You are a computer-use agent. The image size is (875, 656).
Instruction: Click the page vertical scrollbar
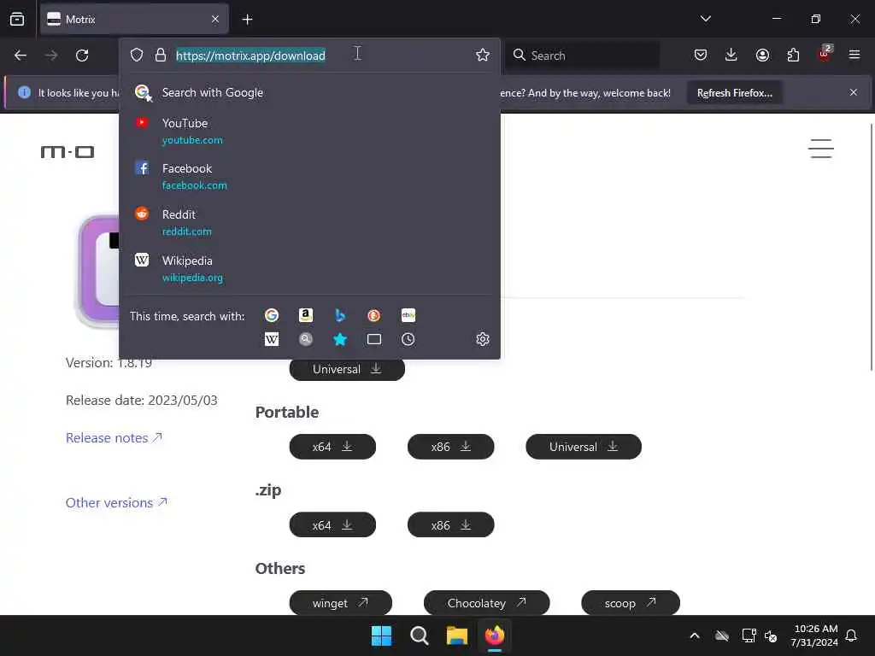click(x=871, y=247)
